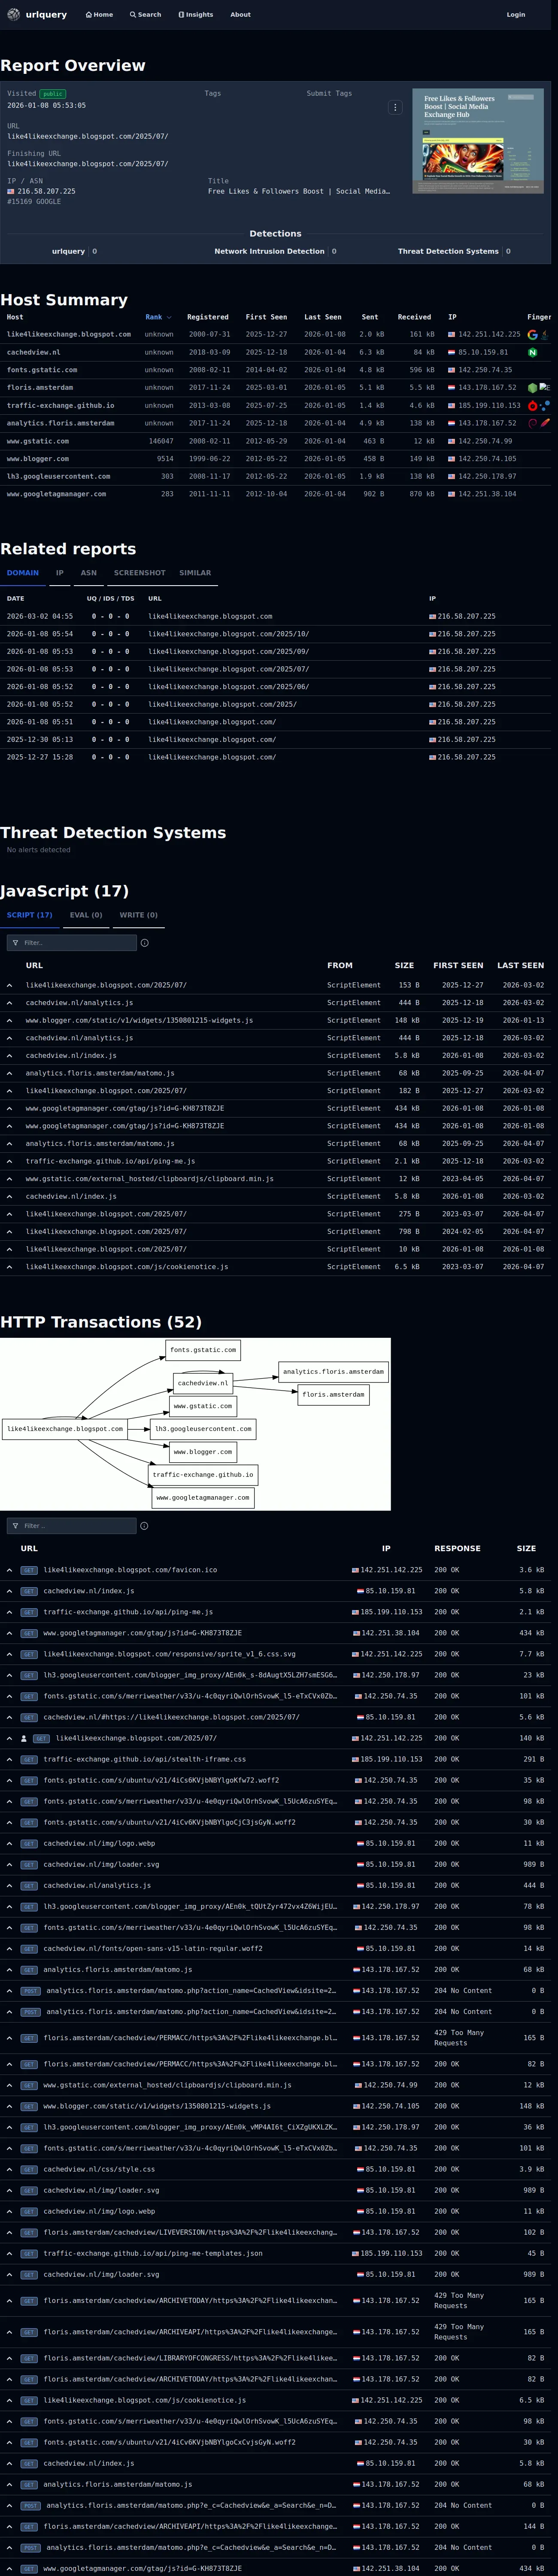558x2576 pixels.
Task: Open the lh3.googleusercontent.com host in Host Summary
Action: tap(59, 477)
